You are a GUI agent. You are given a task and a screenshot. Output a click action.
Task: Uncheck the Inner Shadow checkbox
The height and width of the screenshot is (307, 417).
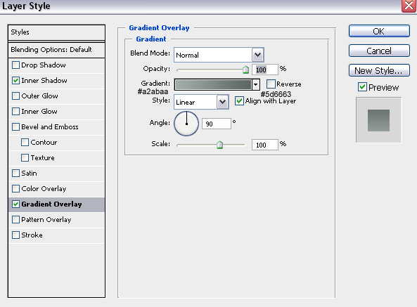click(x=15, y=81)
